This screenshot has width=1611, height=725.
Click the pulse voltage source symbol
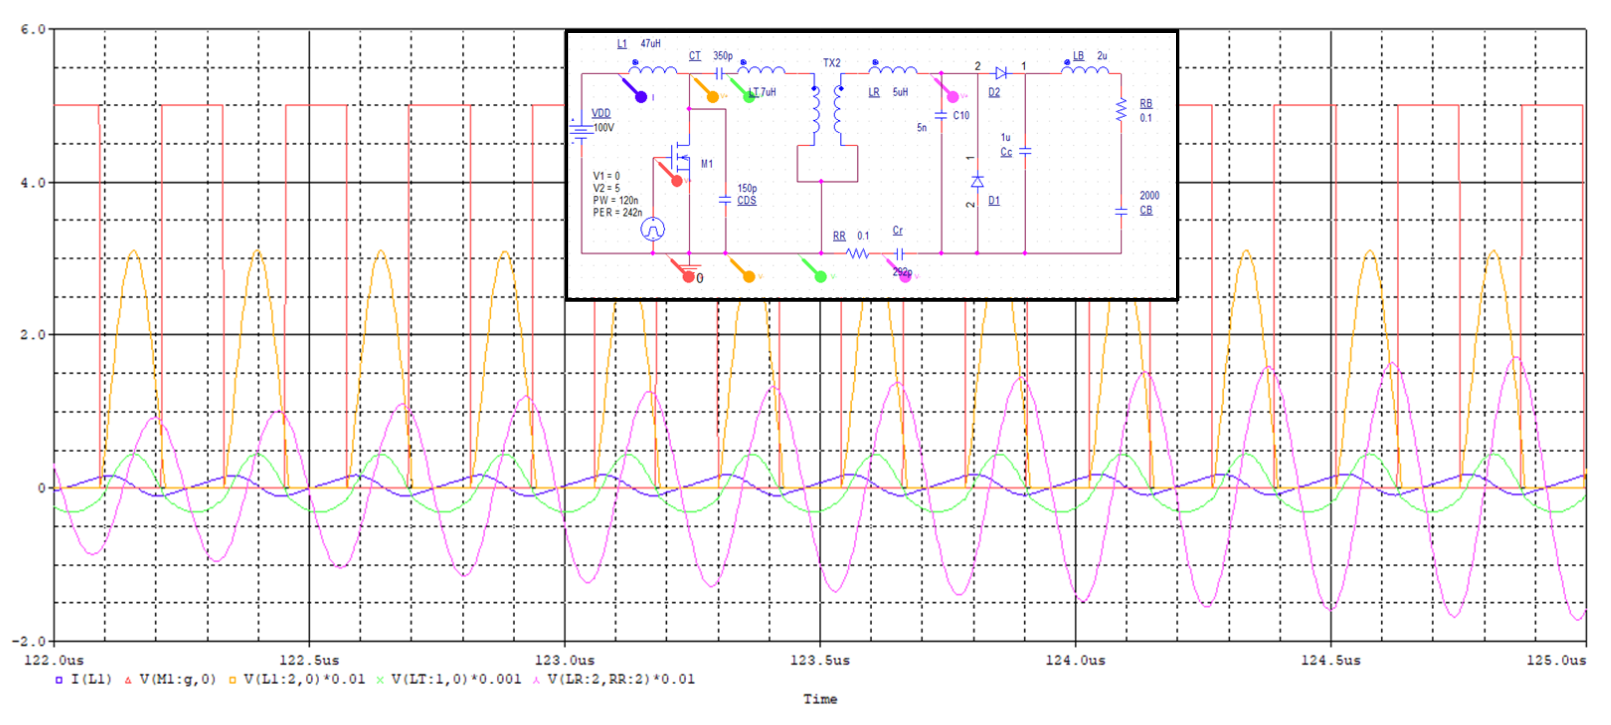pos(653,230)
